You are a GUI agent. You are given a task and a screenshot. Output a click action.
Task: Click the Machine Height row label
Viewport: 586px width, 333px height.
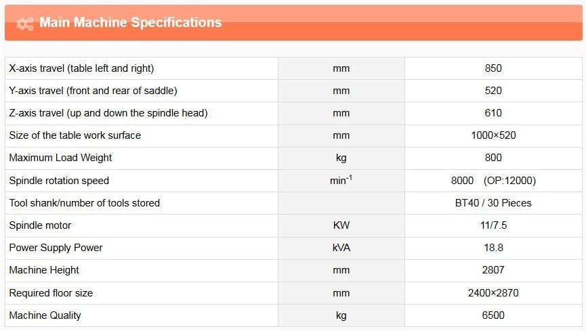coord(44,270)
